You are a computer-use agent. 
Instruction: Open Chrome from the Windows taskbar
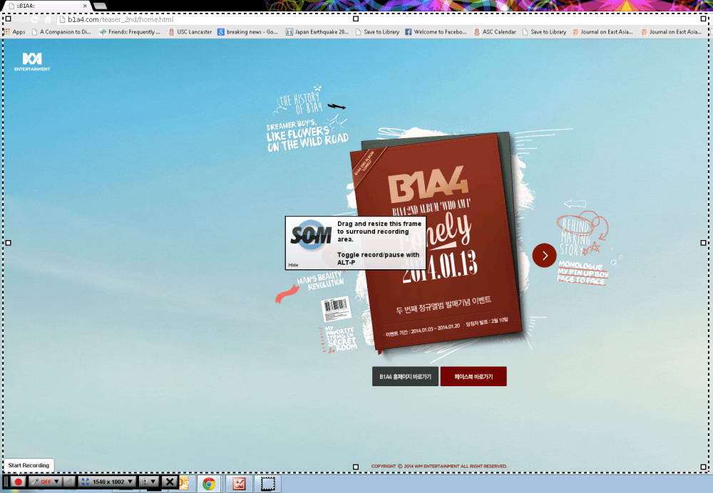click(208, 482)
